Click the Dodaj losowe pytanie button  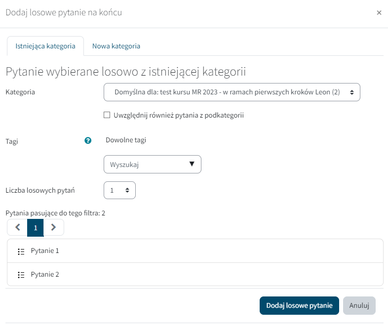[299, 305]
